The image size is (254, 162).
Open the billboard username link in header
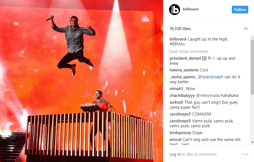[190, 9]
